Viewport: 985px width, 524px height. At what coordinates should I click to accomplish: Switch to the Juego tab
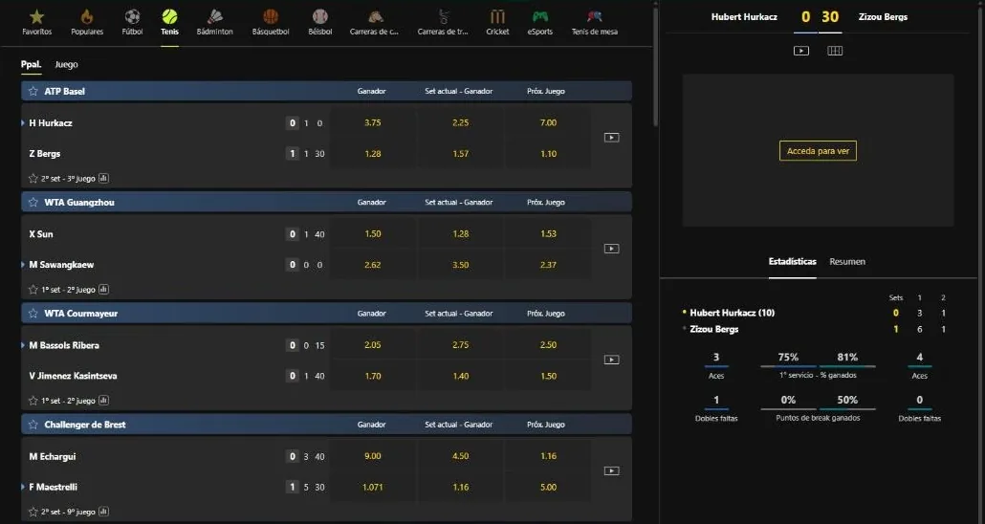[x=67, y=64]
